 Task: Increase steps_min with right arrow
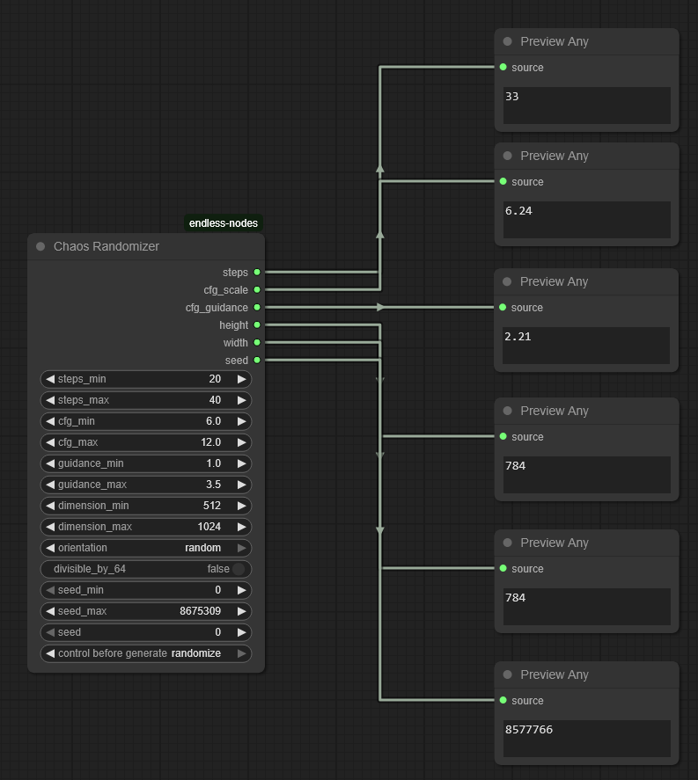[241, 379]
